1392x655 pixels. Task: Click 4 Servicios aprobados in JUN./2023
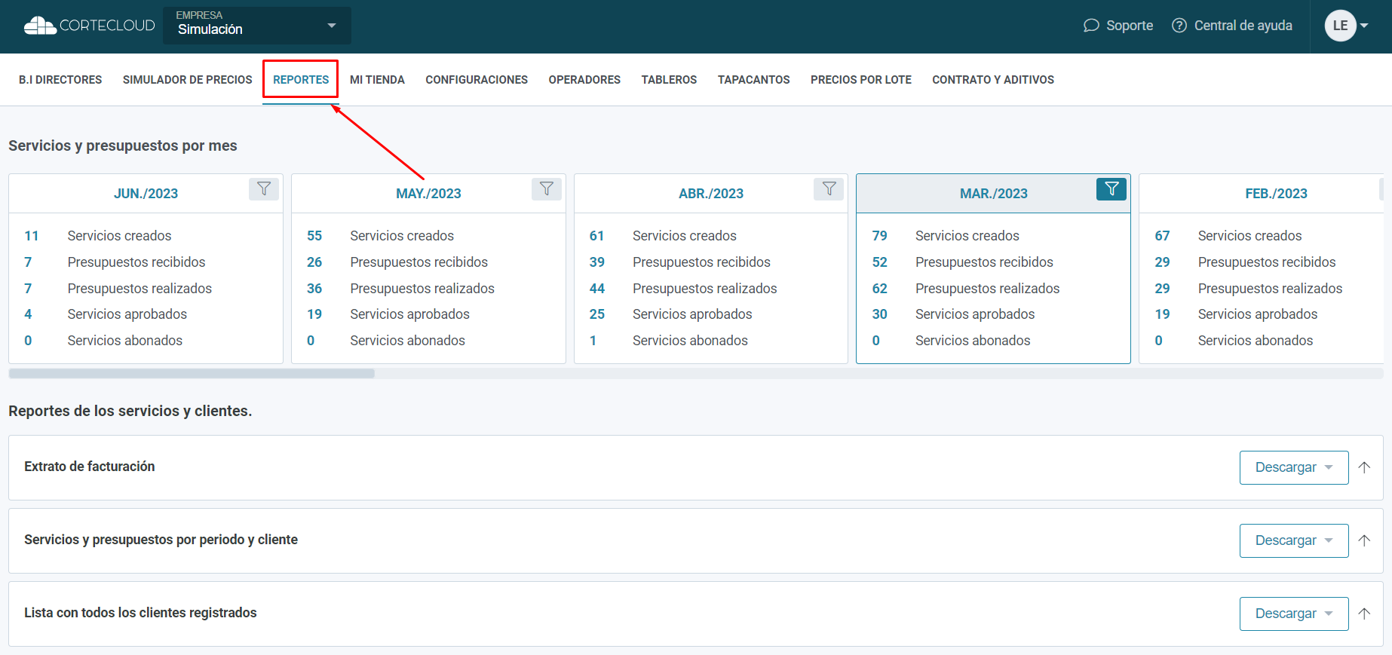point(106,314)
